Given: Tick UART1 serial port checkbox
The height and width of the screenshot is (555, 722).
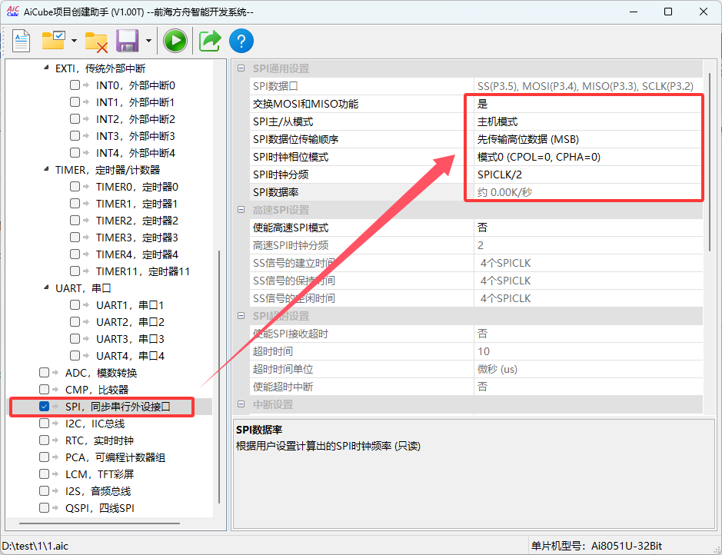Looking at the screenshot, I should [75, 305].
